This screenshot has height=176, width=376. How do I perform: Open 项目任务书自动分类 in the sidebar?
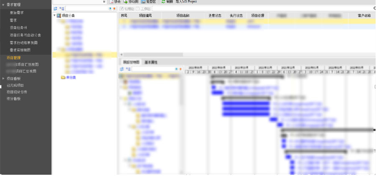[25, 35]
